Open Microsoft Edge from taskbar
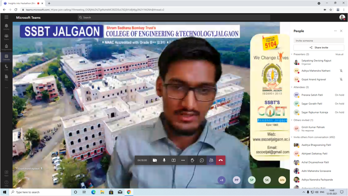348x196 pixels. [x=93, y=192]
